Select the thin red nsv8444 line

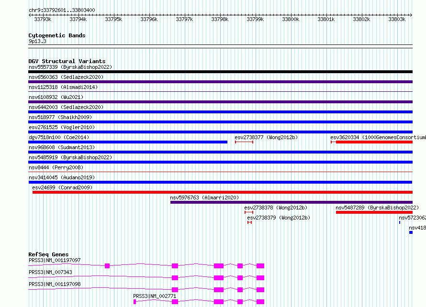(x=220, y=172)
